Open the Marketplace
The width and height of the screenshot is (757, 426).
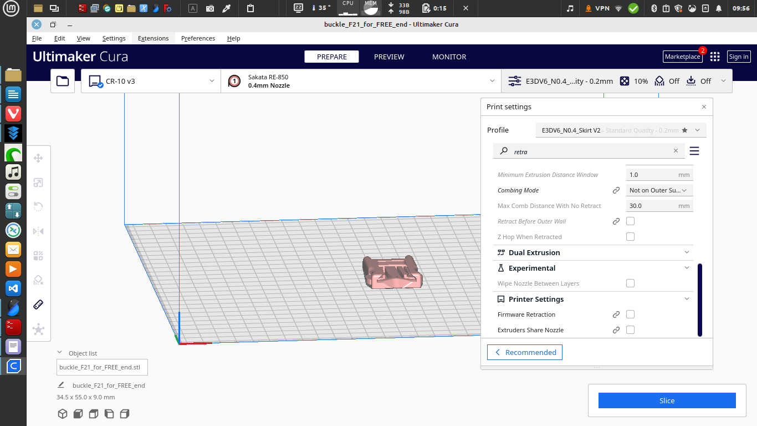click(682, 57)
